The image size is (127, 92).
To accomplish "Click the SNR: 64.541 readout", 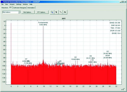I will coord(116,25).
